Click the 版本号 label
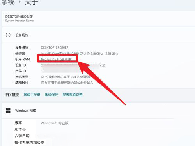This screenshot has width=195, height=146. click(20, 129)
